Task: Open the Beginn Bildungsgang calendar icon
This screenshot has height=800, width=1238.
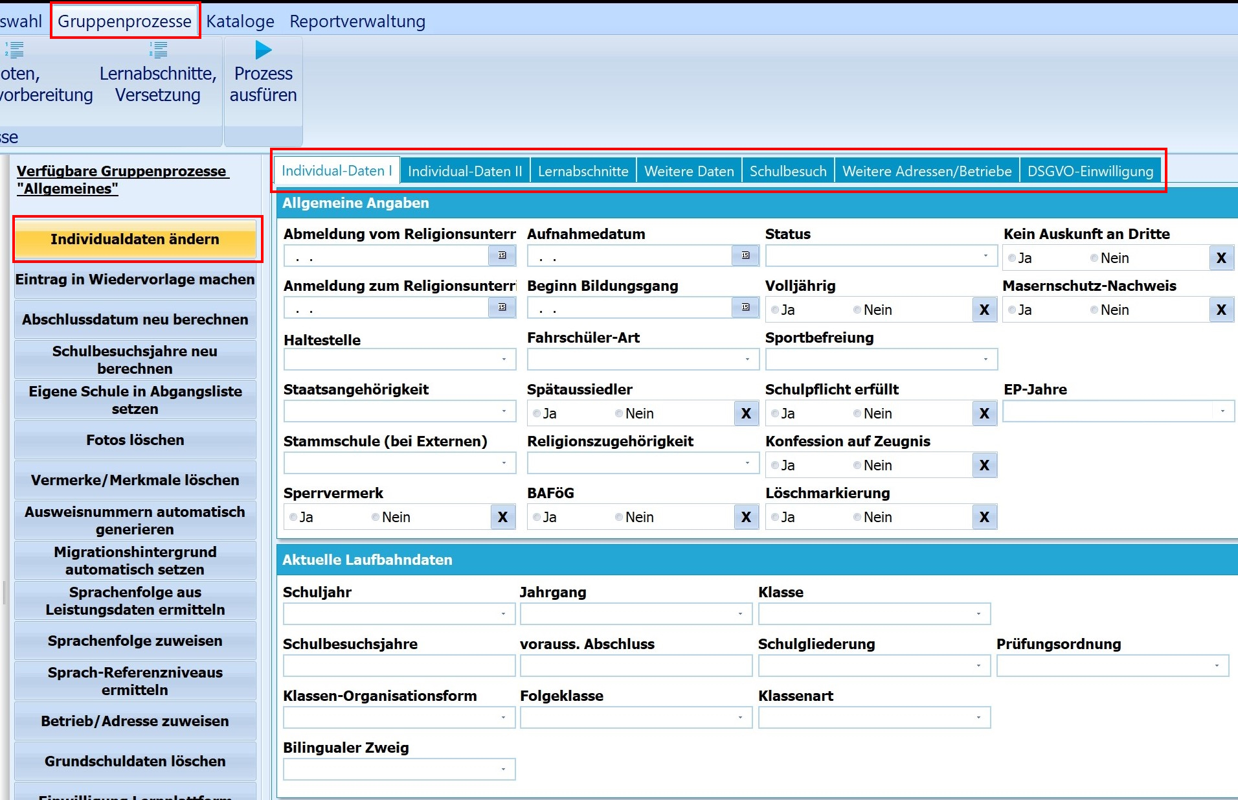Action: (745, 308)
